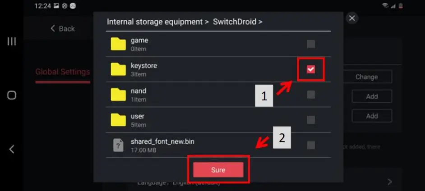This screenshot has height=191, width=425.
Task: Check the game folder checkbox
Action: [x=310, y=44]
